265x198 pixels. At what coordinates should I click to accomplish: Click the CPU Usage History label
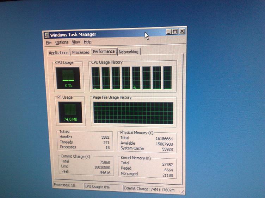point(107,62)
